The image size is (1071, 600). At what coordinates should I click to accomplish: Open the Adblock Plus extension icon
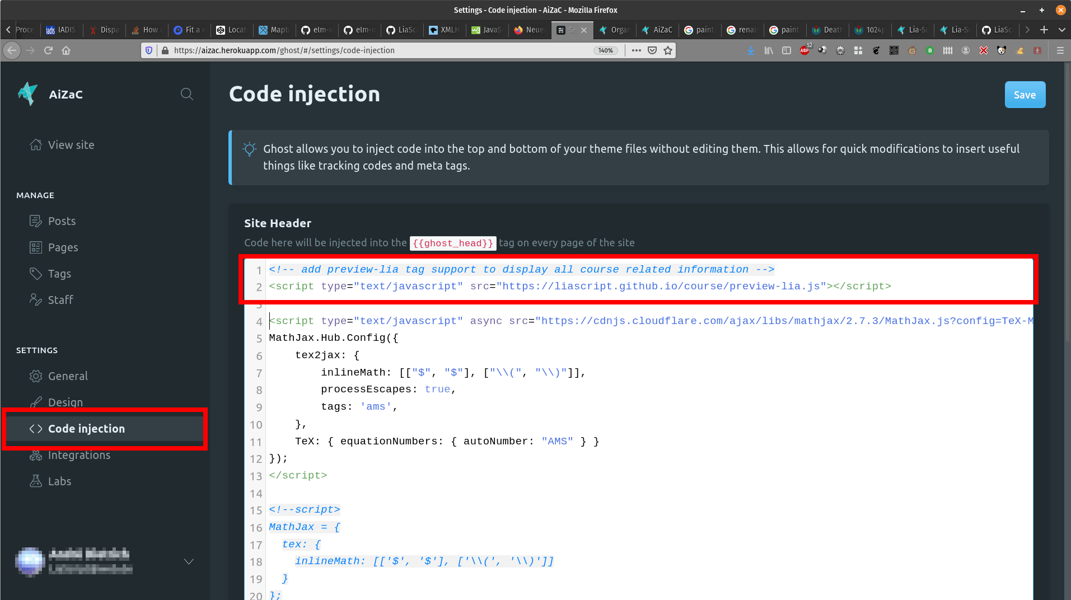(805, 50)
